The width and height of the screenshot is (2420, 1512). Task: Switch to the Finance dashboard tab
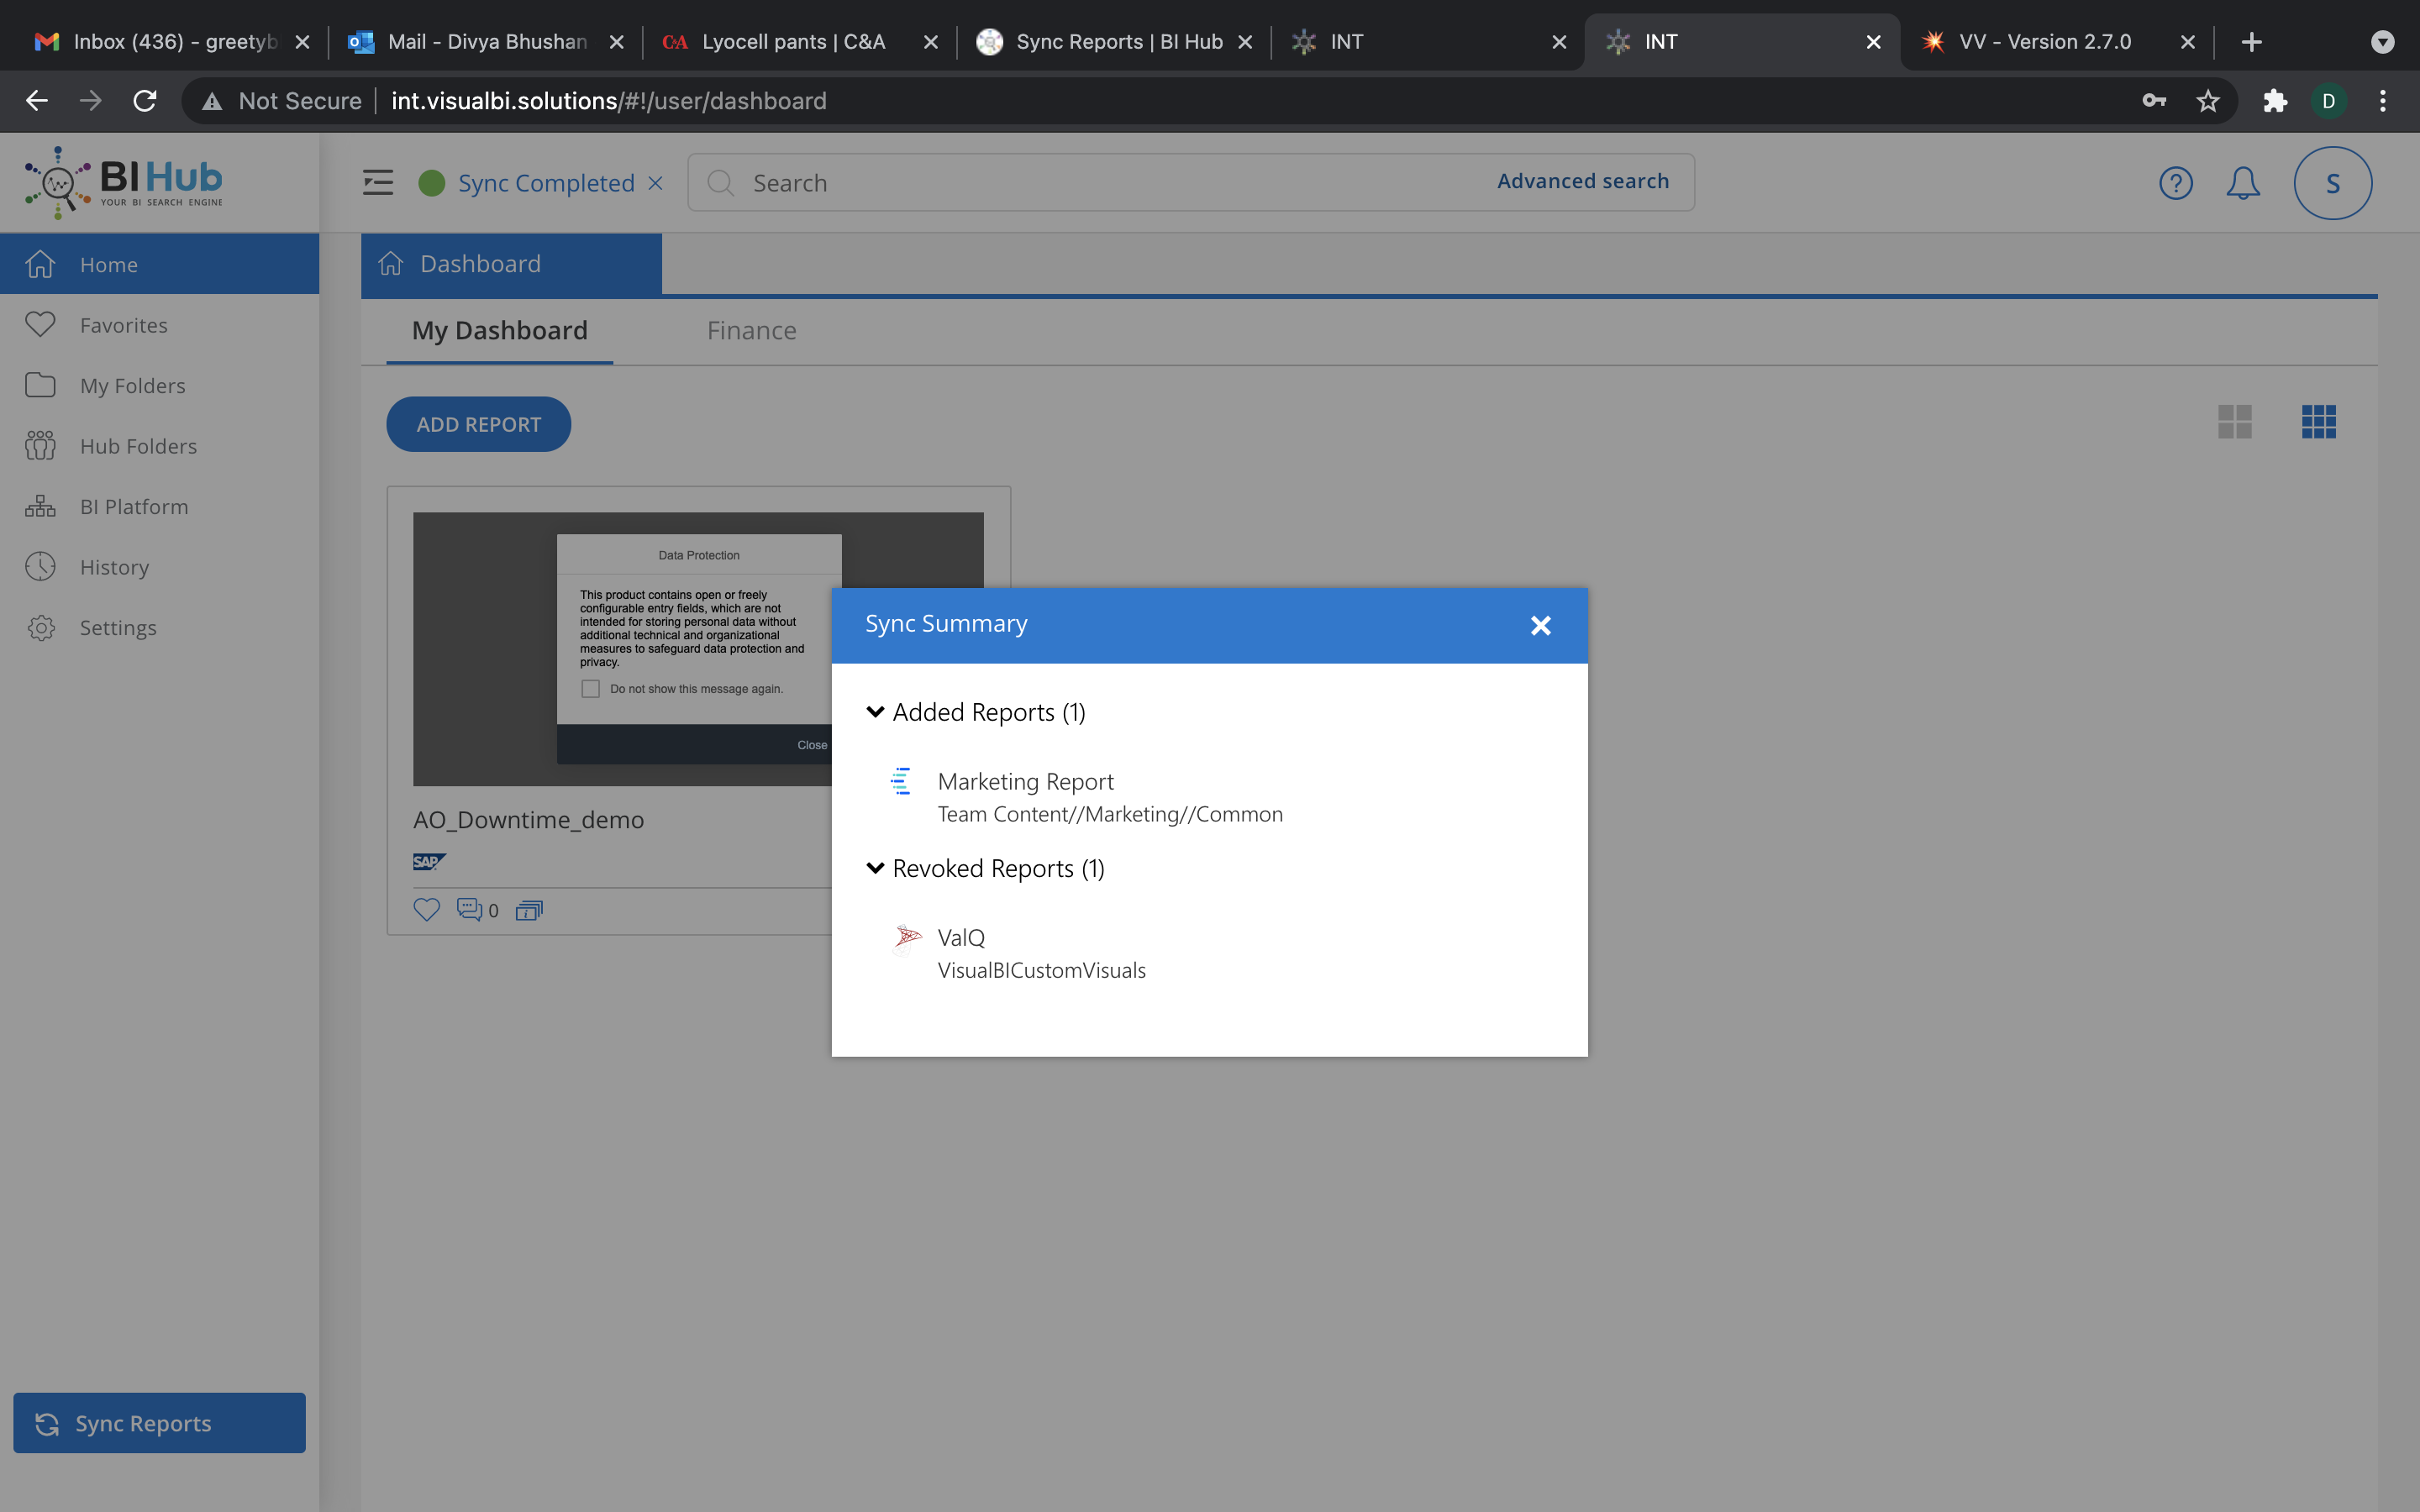click(750, 329)
